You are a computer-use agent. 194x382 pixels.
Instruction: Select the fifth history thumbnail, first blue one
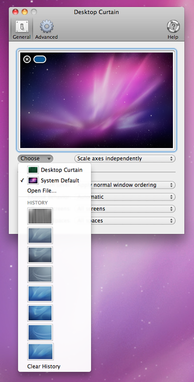(40, 293)
